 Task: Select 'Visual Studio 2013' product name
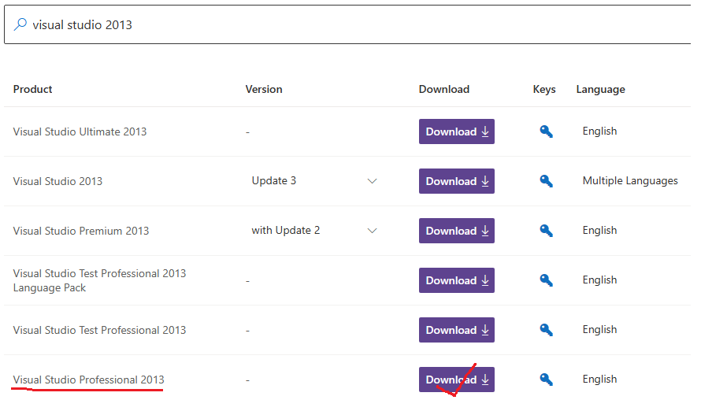pos(57,181)
